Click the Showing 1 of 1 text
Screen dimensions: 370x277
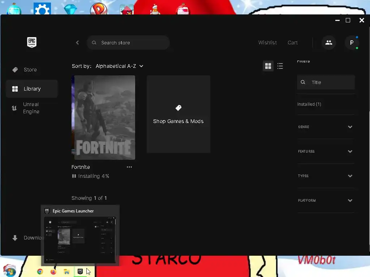coord(89,198)
